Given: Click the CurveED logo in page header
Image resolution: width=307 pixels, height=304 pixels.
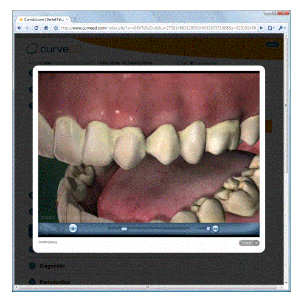Looking at the screenshot, I should (54, 49).
